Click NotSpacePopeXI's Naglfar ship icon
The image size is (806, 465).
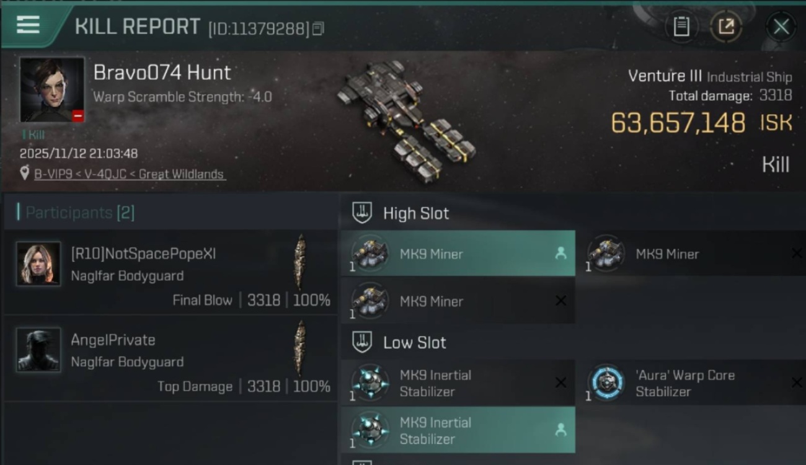(x=301, y=261)
